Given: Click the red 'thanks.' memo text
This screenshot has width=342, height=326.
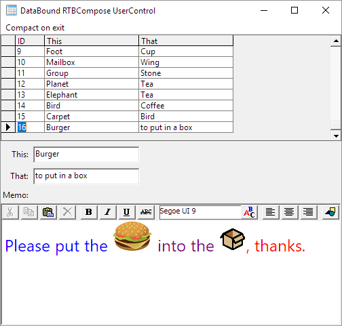Looking at the screenshot, I should [x=280, y=246].
